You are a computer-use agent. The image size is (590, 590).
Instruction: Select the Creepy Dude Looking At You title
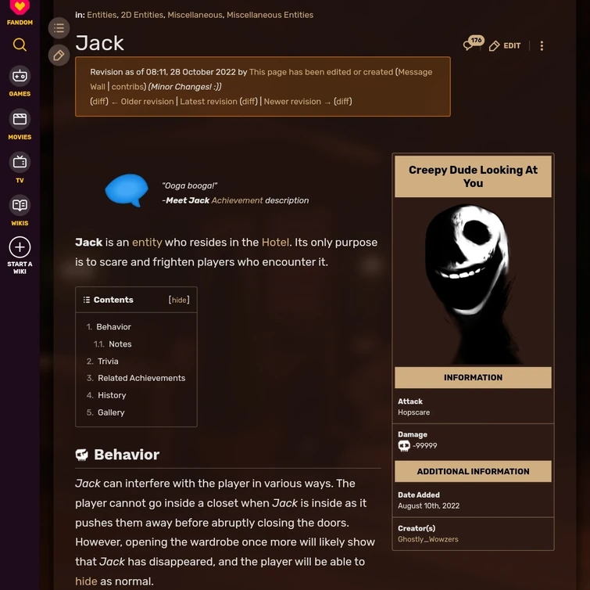[x=473, y=176]
